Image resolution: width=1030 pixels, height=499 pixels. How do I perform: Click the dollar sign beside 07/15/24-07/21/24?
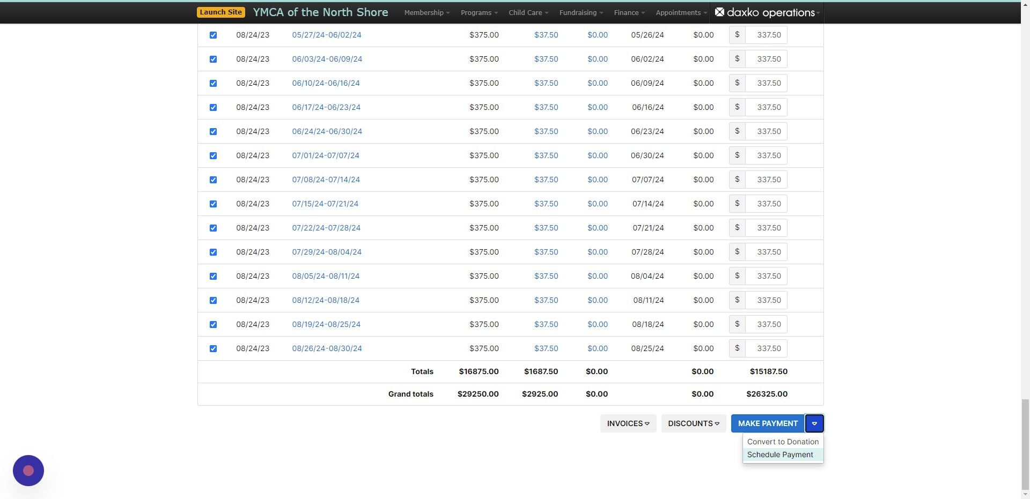pos(737,204)
